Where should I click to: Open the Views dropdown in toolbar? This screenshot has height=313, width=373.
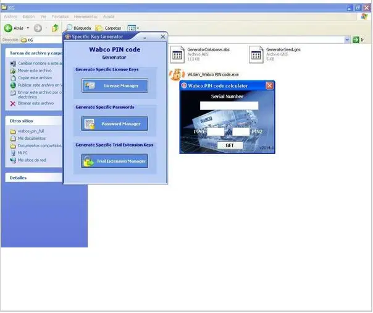tap(133, 28)
